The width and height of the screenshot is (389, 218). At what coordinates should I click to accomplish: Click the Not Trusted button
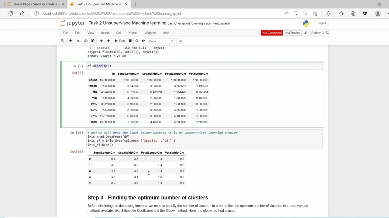(293, 33)
